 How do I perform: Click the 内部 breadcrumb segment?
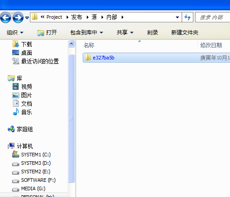(x=112, y=17)
